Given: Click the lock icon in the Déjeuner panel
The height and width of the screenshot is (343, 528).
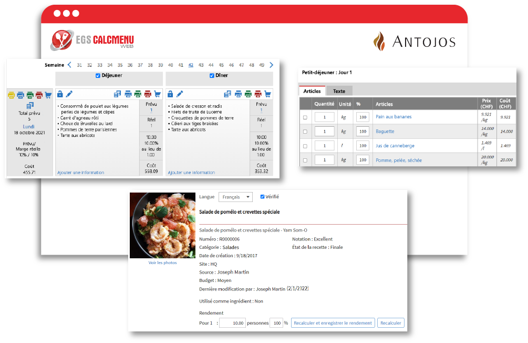Looking at the screenshot, I should [x=60, y=94].
